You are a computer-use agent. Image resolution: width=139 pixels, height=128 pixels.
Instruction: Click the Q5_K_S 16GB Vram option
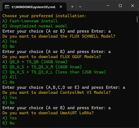coord(42,67)
